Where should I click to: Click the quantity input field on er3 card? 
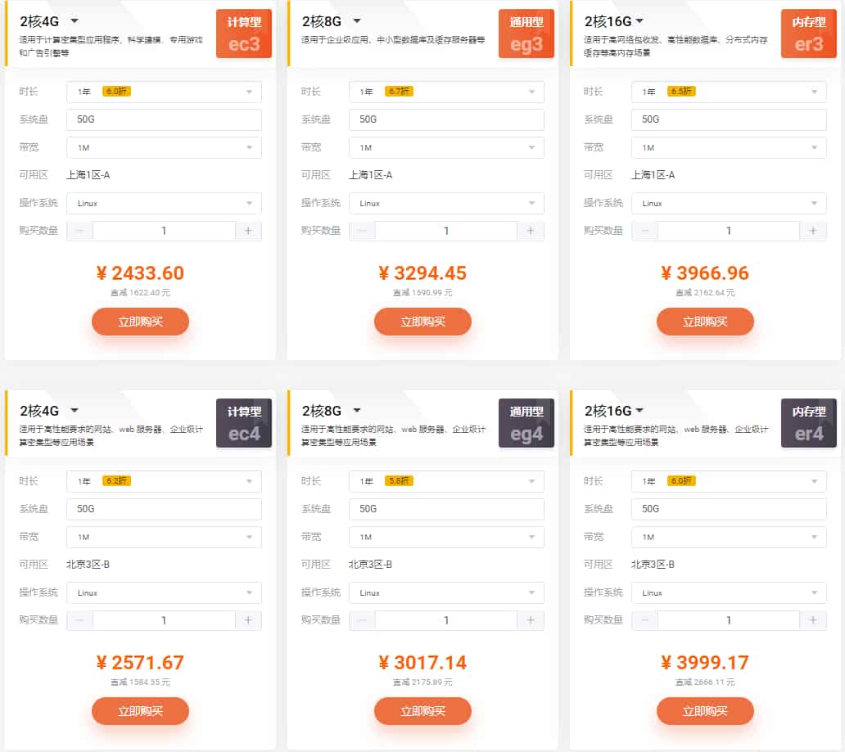point(729,231)
